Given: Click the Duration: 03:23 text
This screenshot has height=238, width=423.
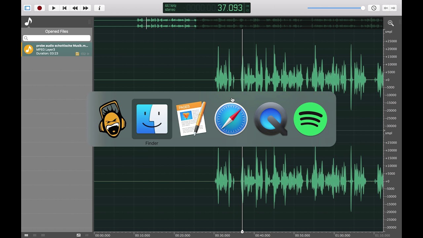Looking at the screenshot, I should [47, 54].
